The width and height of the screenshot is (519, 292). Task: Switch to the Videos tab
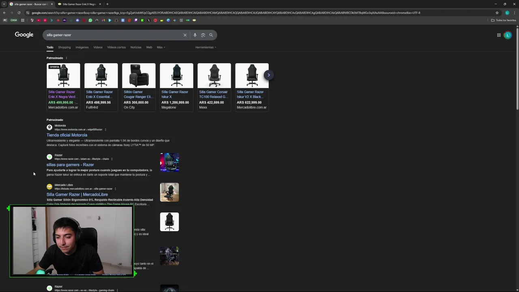tap(98, 47)
